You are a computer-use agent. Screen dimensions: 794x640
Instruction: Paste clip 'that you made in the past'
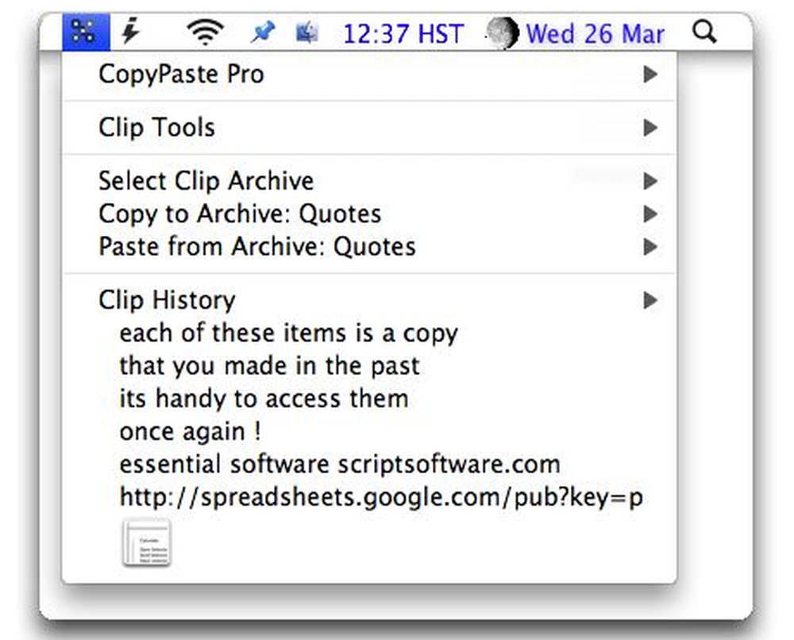pos(369,366)
